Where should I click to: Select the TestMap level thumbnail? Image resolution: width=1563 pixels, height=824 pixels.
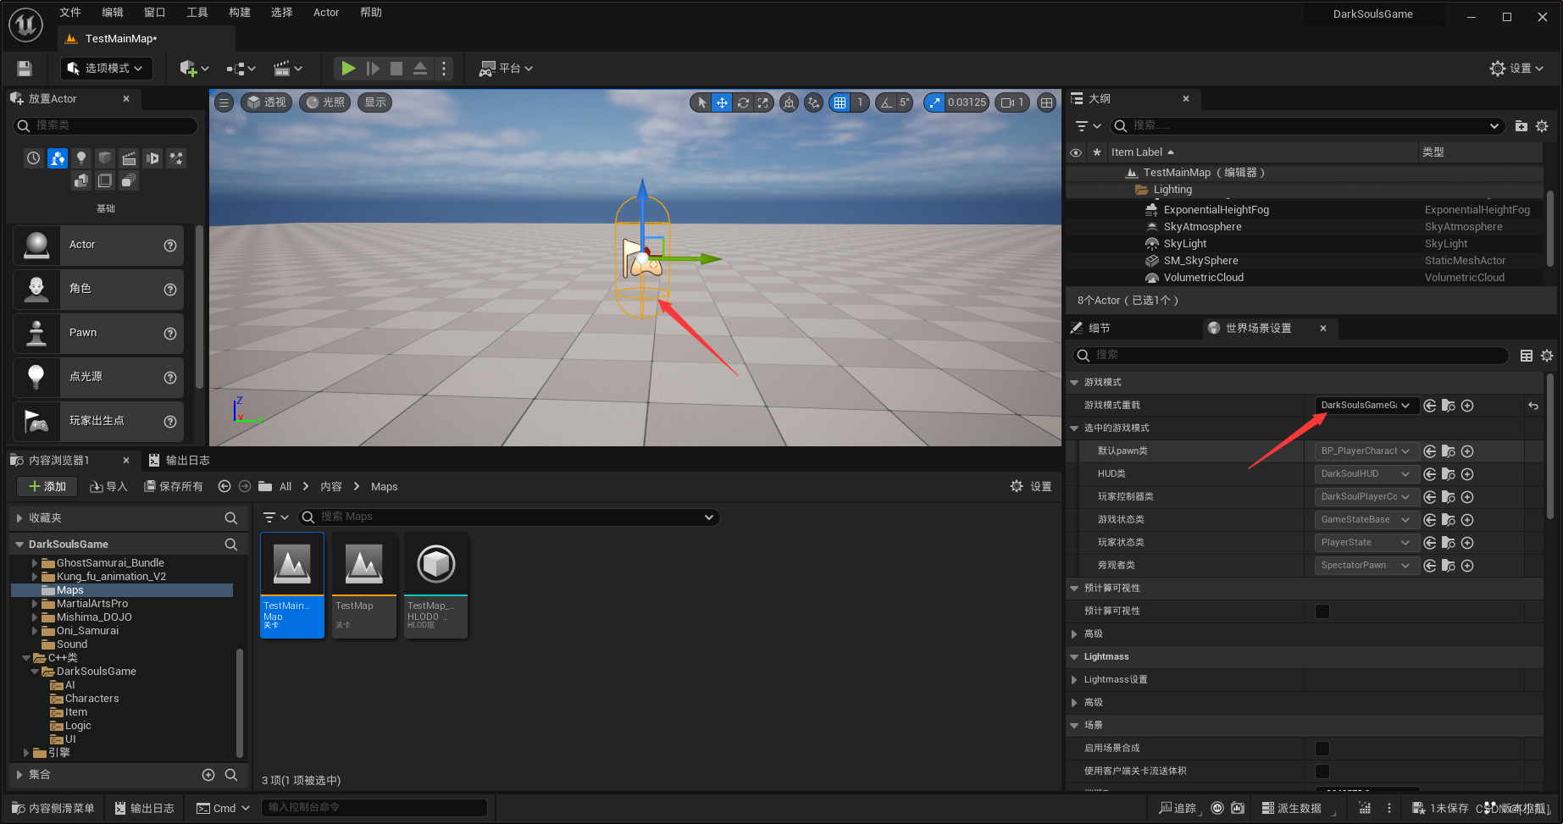point(364,585)
